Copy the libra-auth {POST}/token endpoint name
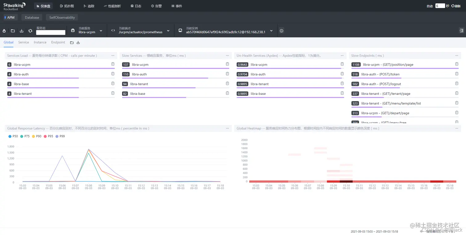The width and height of the screenshot is (466, 235). tap(457, 74)
